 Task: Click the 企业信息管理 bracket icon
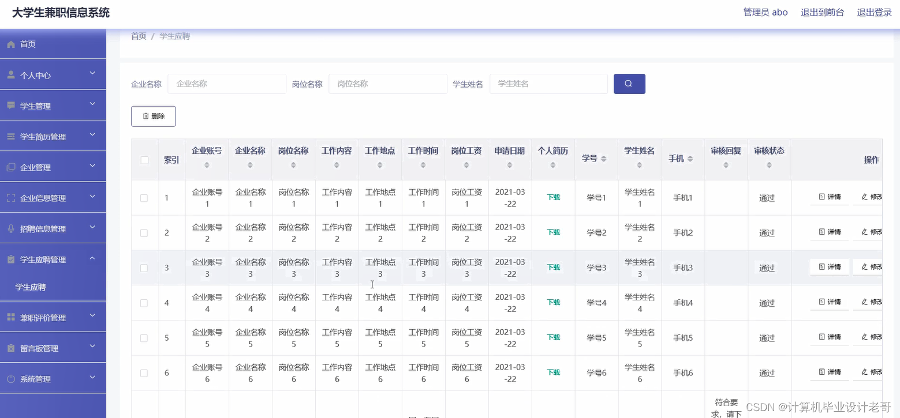click(x=11, y=198)
